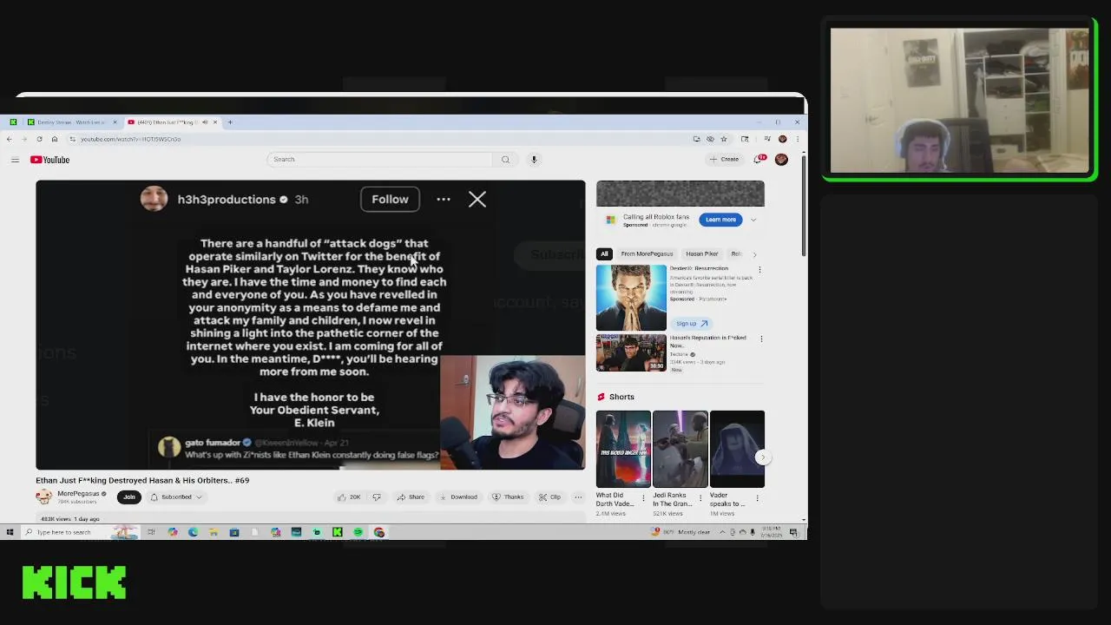Open options for Hasan's Reputation video
Screen dimensions: 1111x625
761,339
